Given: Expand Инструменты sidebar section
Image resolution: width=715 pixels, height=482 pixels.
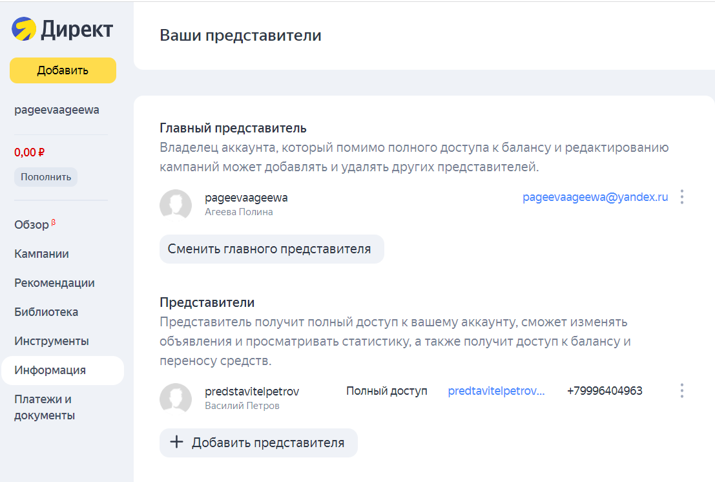Looking at the screenshot, I should pos(51,341).
